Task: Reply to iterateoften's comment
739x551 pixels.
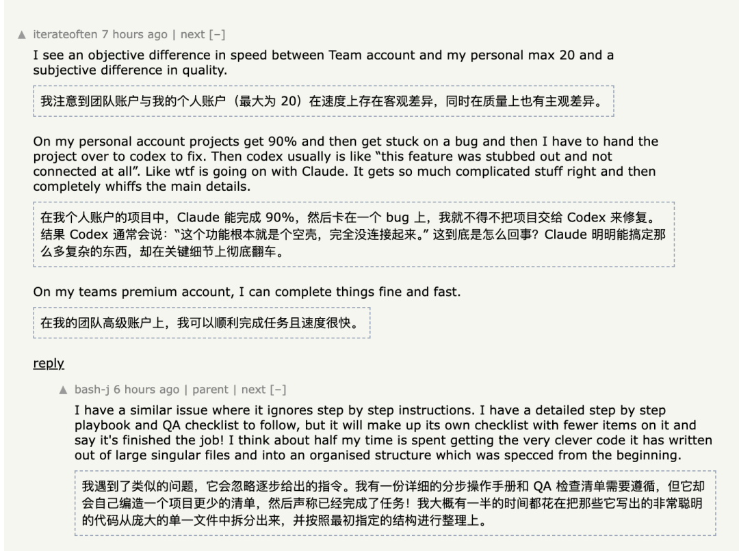Action: pyautogui.click(x=49, y=363)
